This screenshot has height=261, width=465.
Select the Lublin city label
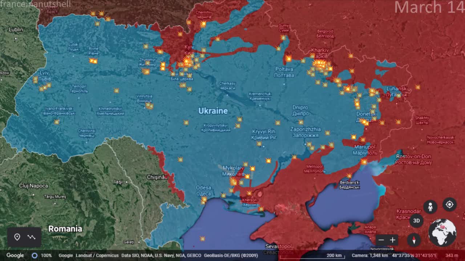(x=16, y=29)
